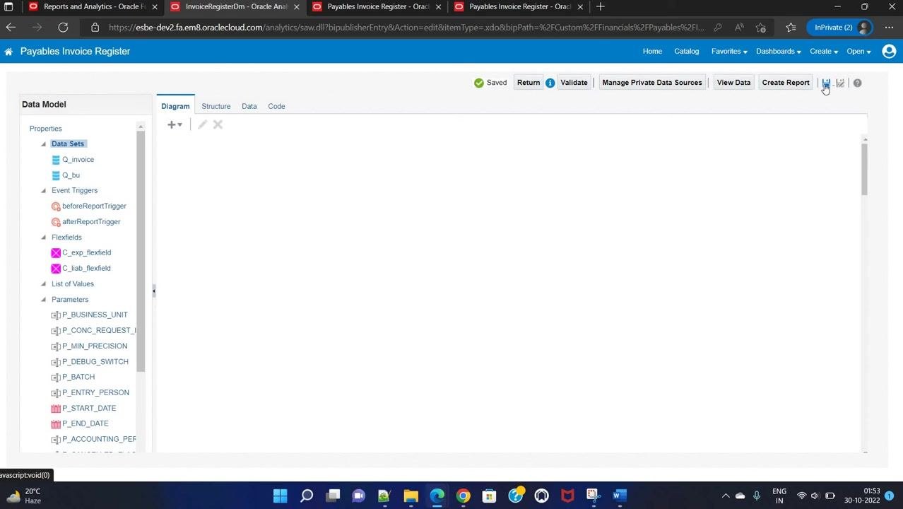Click the Validate button

pyautogui.click(x=574, y=83)
